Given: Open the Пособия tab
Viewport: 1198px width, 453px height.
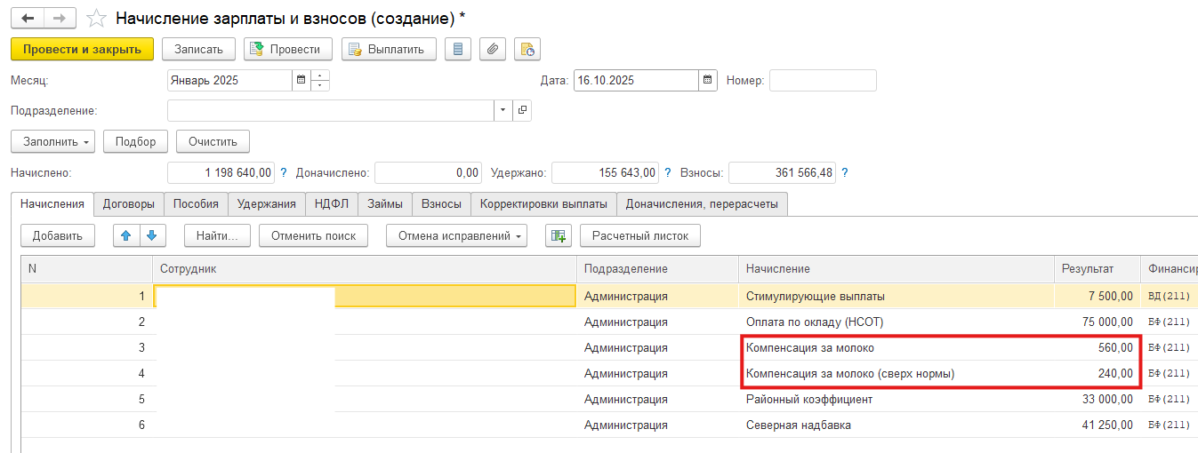Looking at the screenshot, I should (x=196, y=203).
